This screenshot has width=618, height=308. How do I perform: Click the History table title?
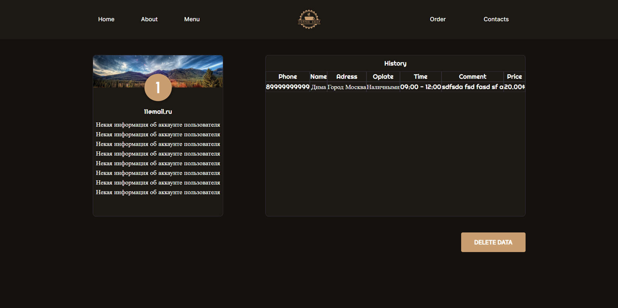[395, 63]
